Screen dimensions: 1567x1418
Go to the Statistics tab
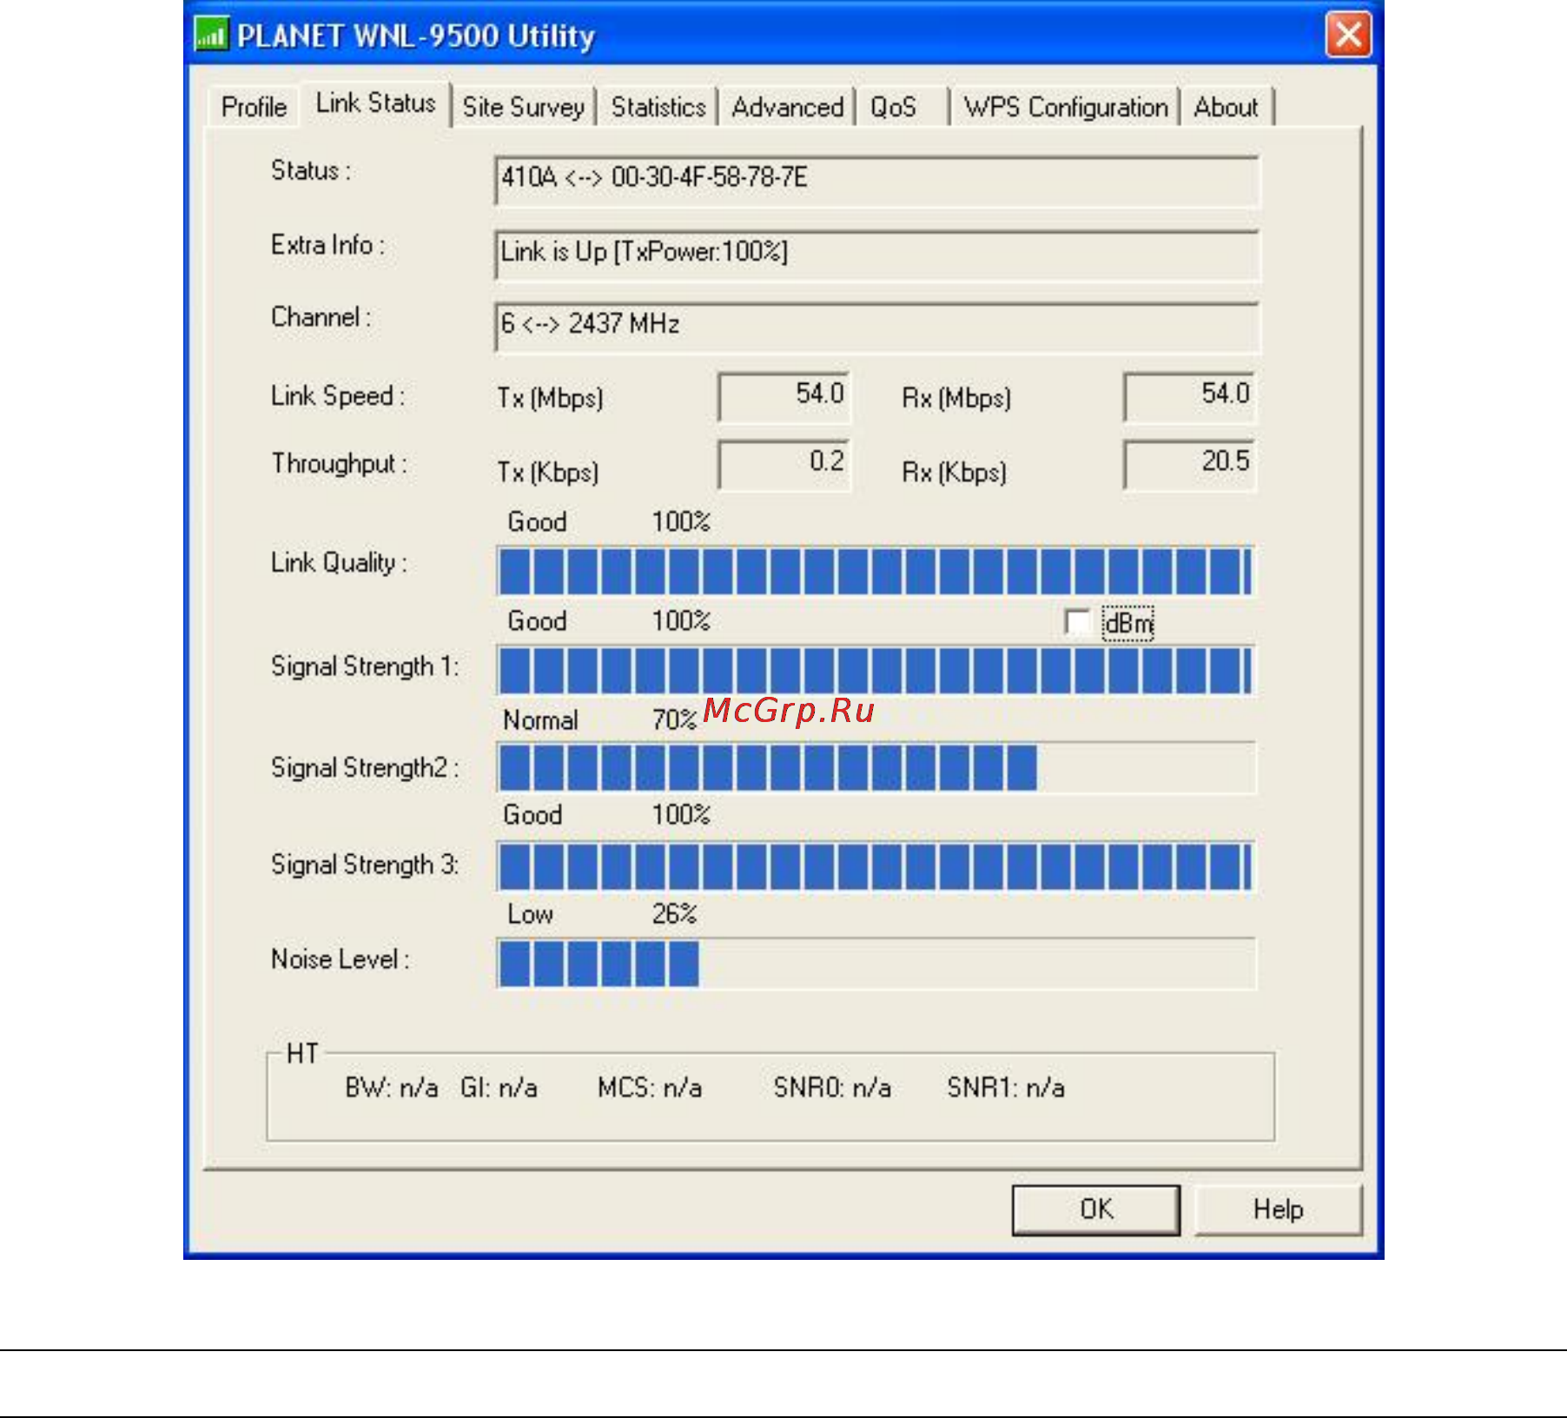tap(658, 107)
